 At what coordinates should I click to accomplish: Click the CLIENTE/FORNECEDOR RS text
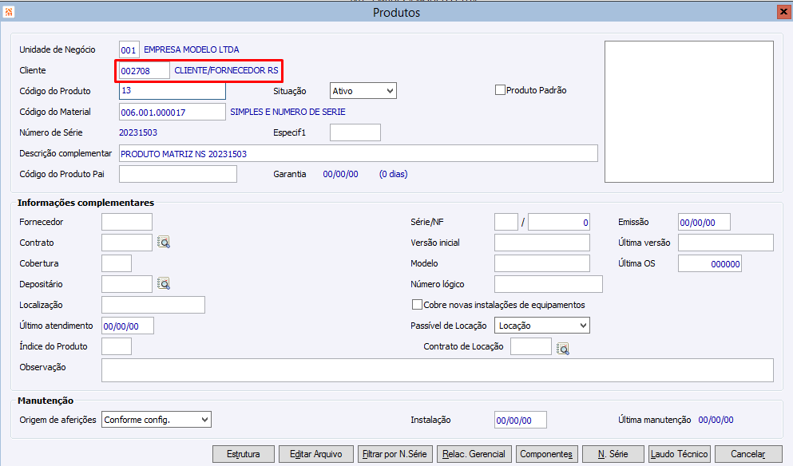pyautogui.click(x=226, y=70)
